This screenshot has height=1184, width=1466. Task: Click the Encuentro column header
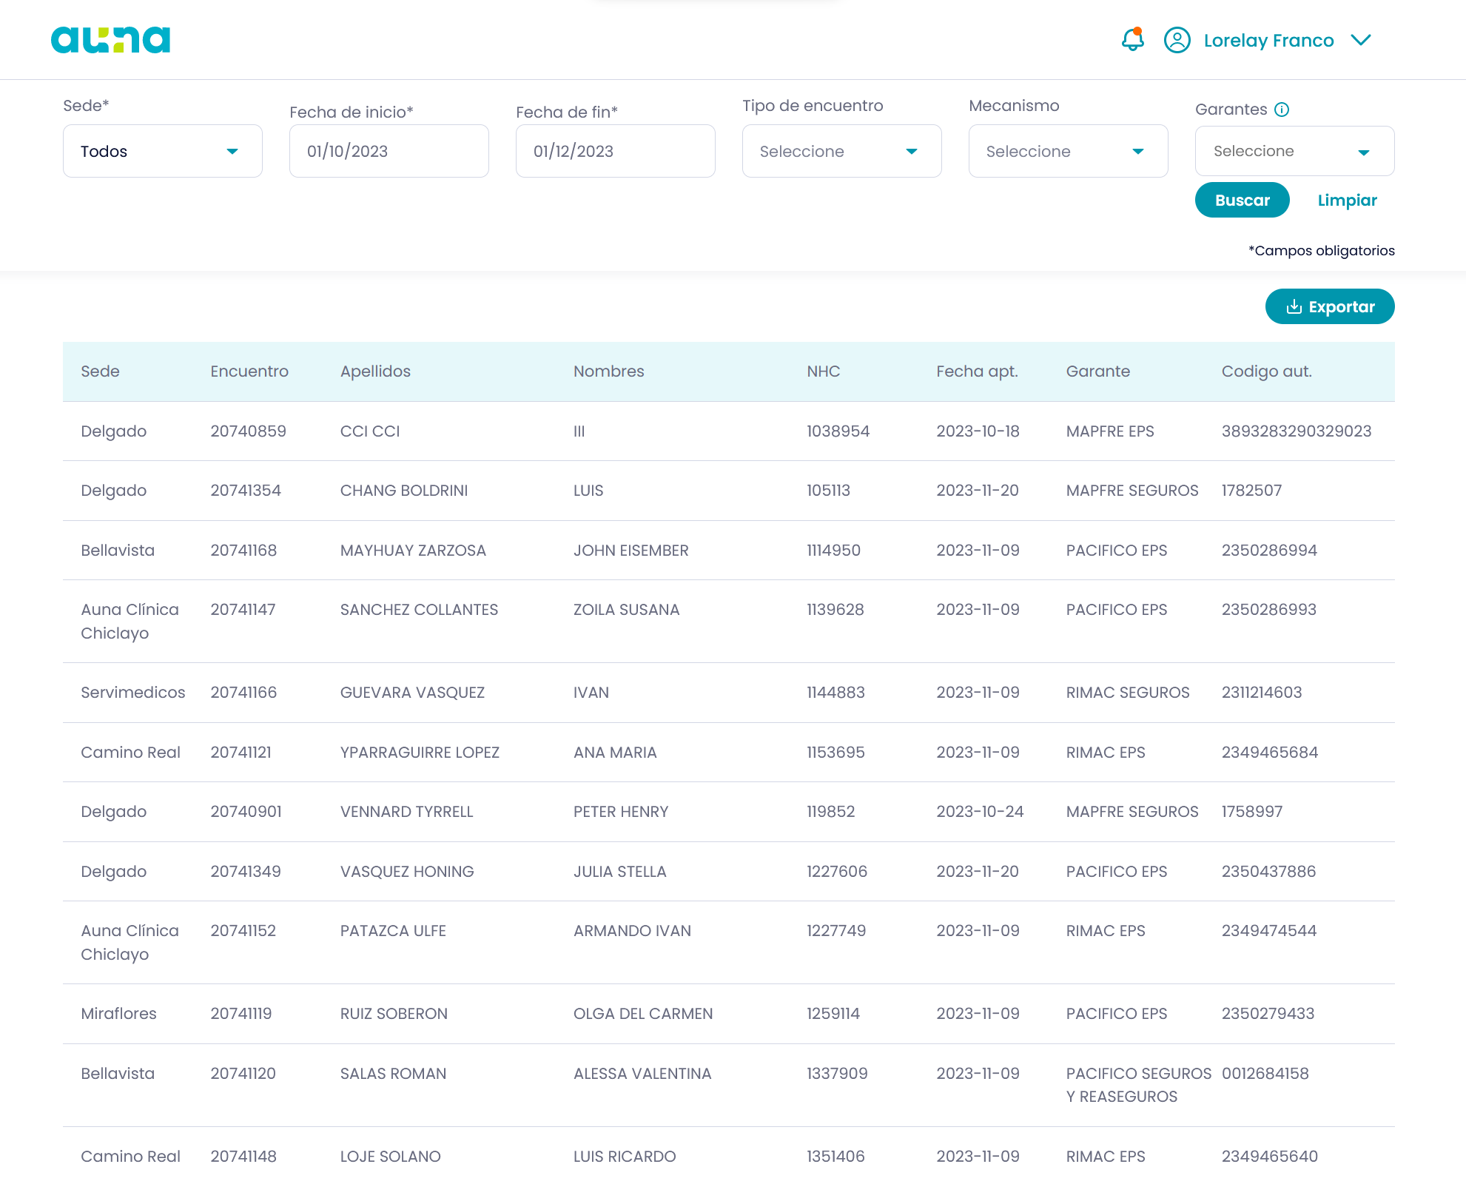[249, 371]
